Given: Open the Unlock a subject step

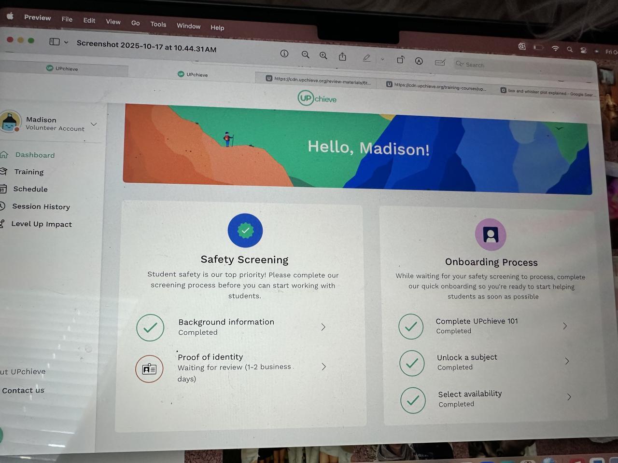Looking at the screenshot, I should point(486,362).
